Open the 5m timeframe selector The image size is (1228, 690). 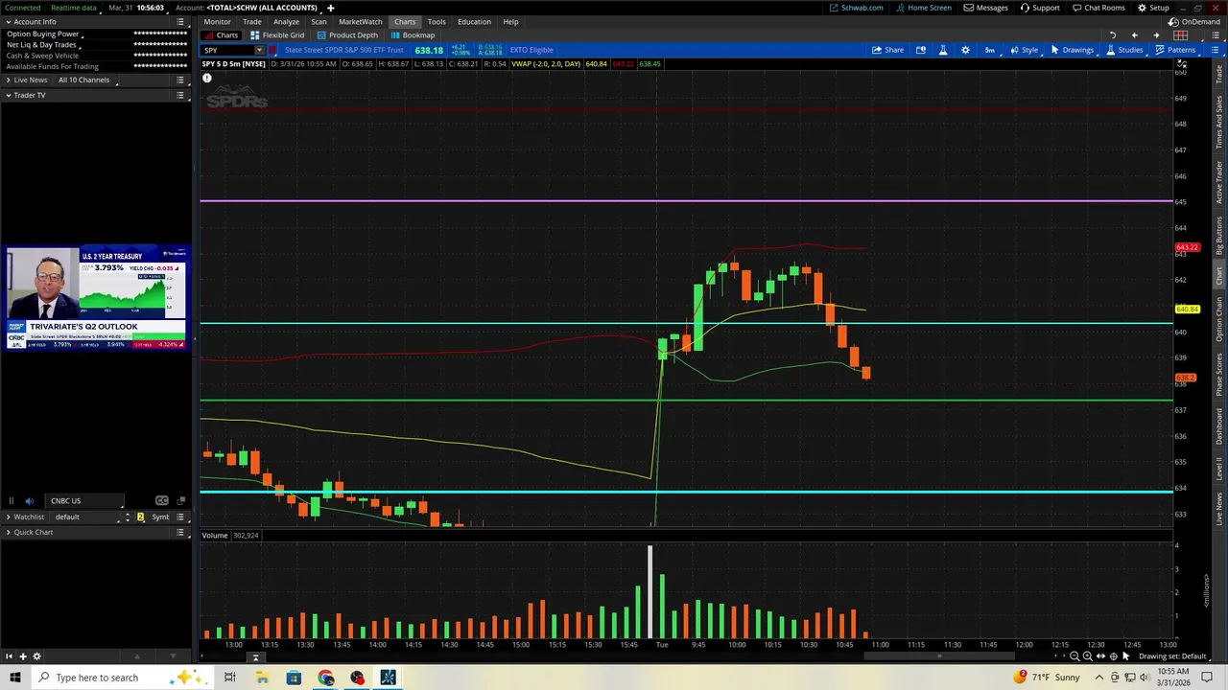[x=990, y=50]
